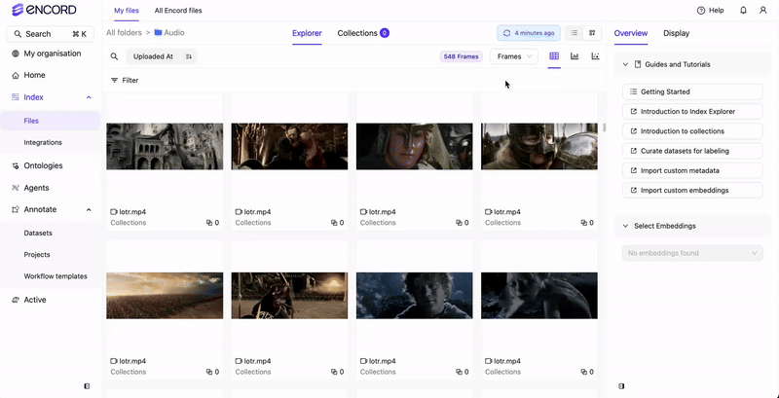Click the Audio folder breadcrumb

[x=169, y=33]
